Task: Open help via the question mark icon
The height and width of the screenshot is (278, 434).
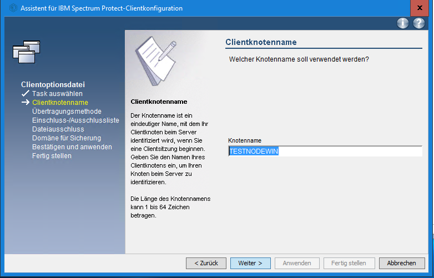Action: [x=418, y=23]
